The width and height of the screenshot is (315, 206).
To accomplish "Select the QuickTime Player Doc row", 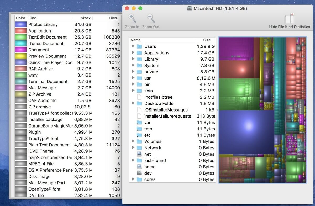I will click(68, 62).
